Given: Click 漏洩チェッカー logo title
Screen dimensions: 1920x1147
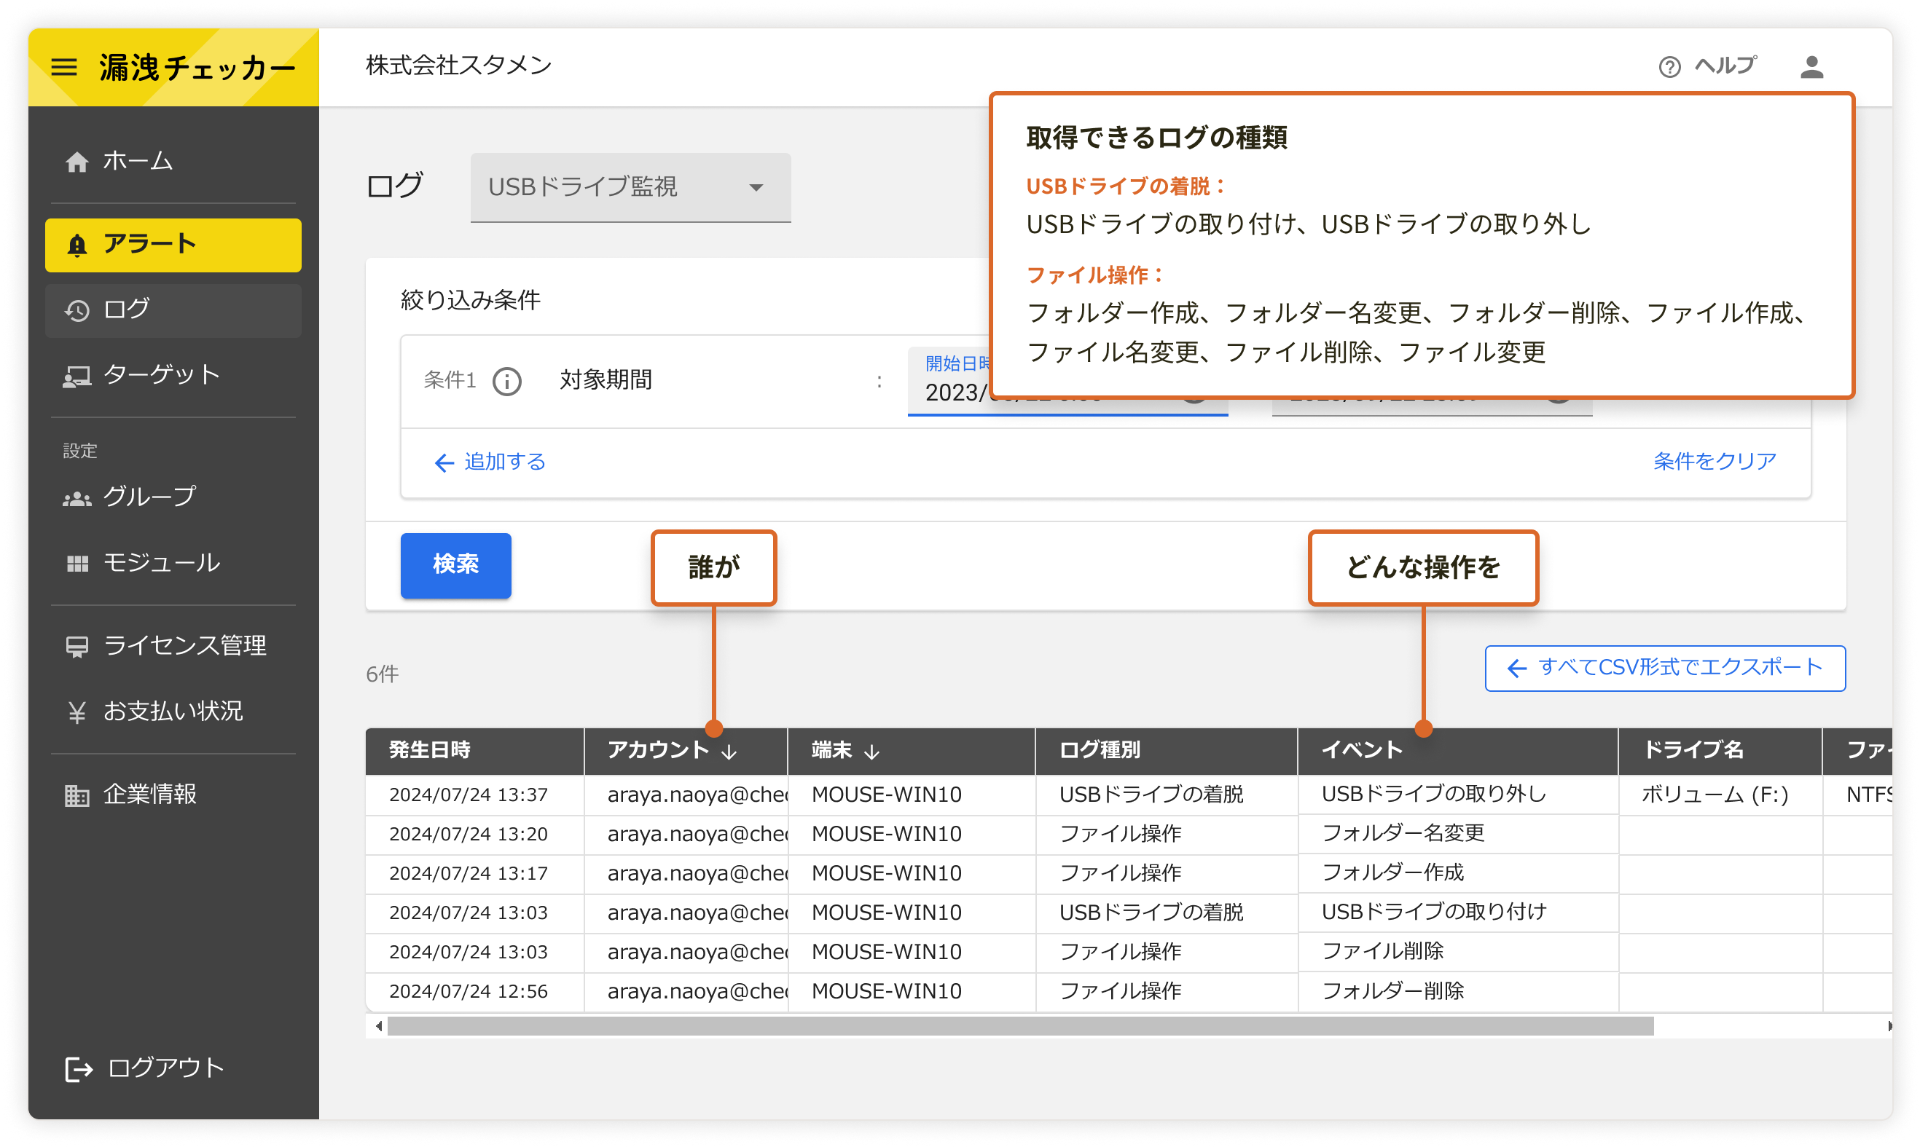Looking at the screenshot, I should pyautogui.click(x=197, y=67).
